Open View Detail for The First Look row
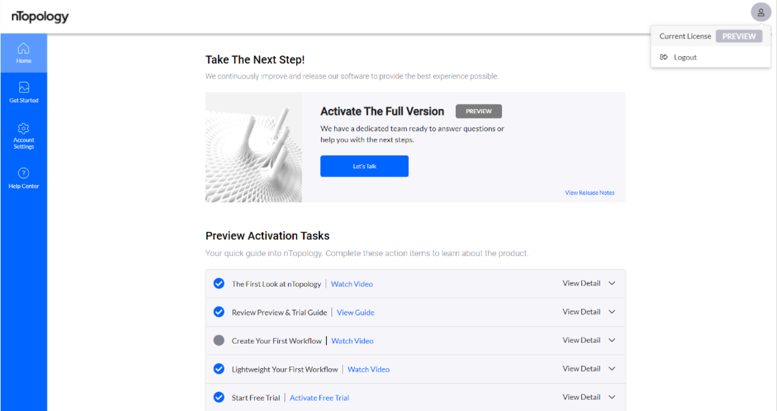 click(581, 283)
